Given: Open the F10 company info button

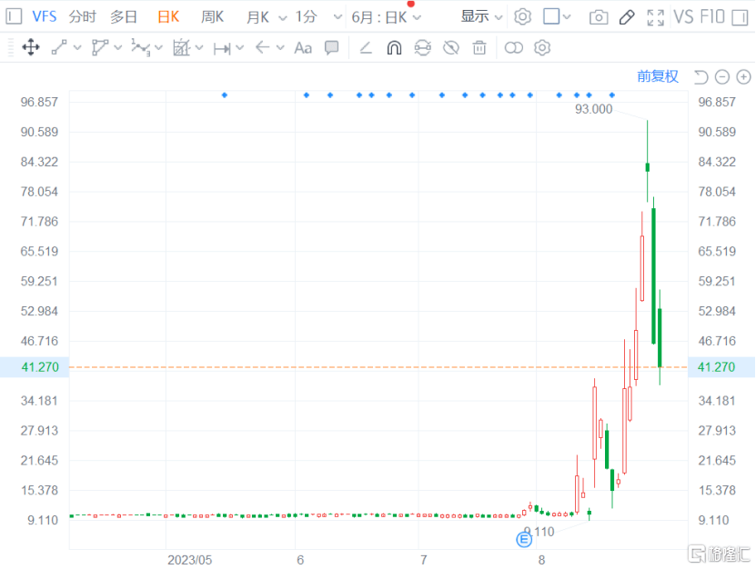Looking at the screenshot, I should pyautogui.click(x=713, y=17).
